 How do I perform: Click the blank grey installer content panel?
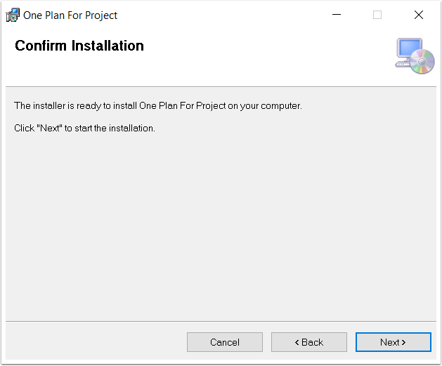[221, 226]
